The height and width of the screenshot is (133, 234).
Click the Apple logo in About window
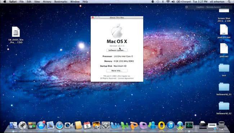tap(117, 31)
